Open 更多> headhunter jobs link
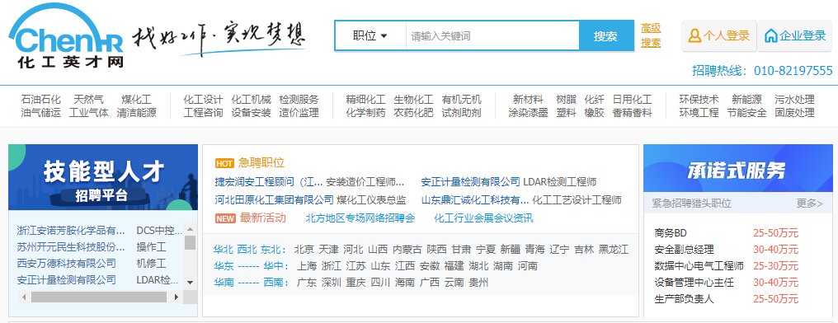838x323 pixels. pyautogui.click(x=810, y=204)
